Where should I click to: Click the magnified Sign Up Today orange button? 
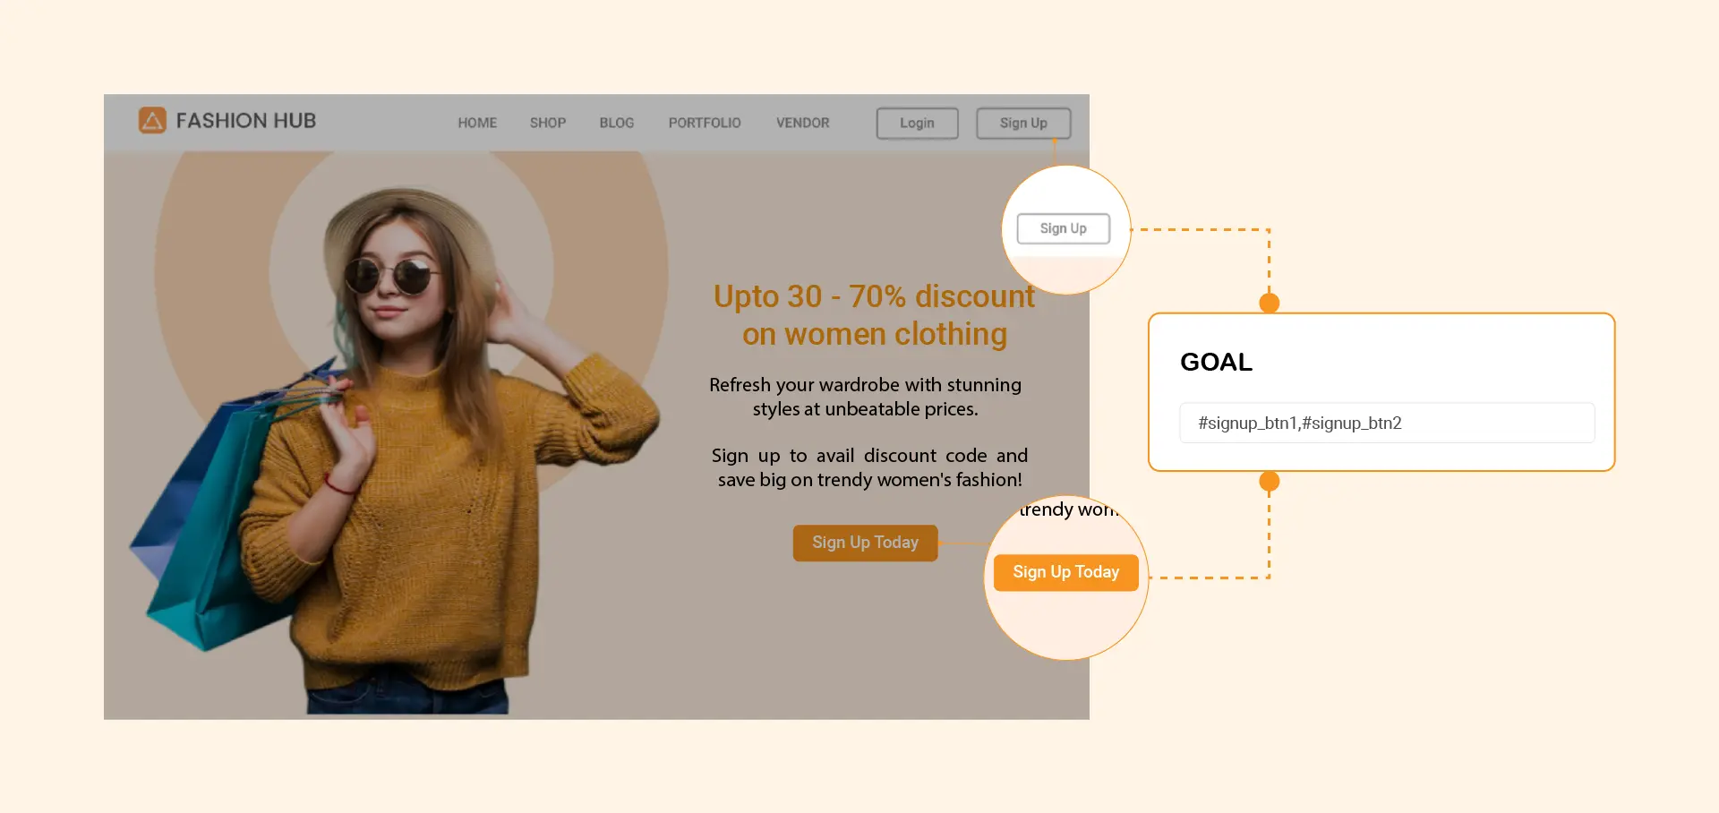1065,572
